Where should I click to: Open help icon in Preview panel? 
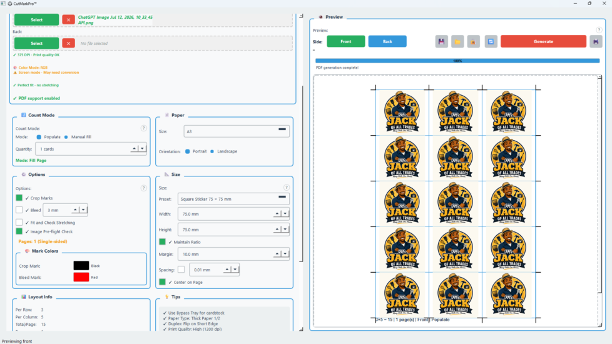point(599,30)
